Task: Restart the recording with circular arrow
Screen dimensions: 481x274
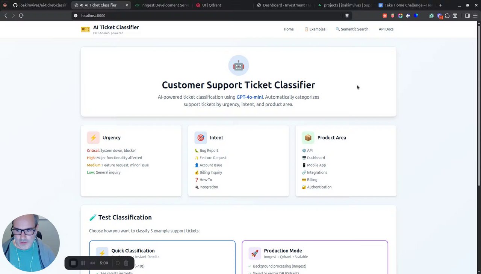Action: (x=118, y=263)
